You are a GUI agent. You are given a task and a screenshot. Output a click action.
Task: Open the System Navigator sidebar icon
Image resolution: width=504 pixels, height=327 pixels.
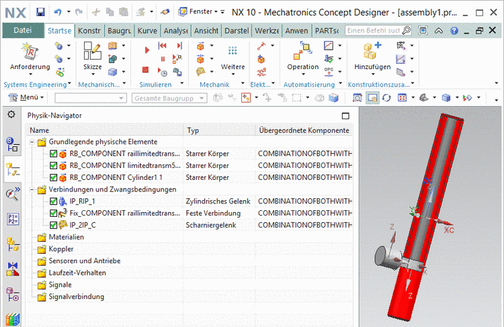tap(12, 144)
